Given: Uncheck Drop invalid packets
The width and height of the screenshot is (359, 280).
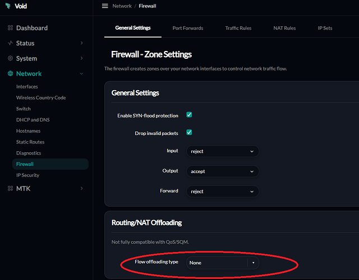Looking at the screenshot, I should [189, 132].
